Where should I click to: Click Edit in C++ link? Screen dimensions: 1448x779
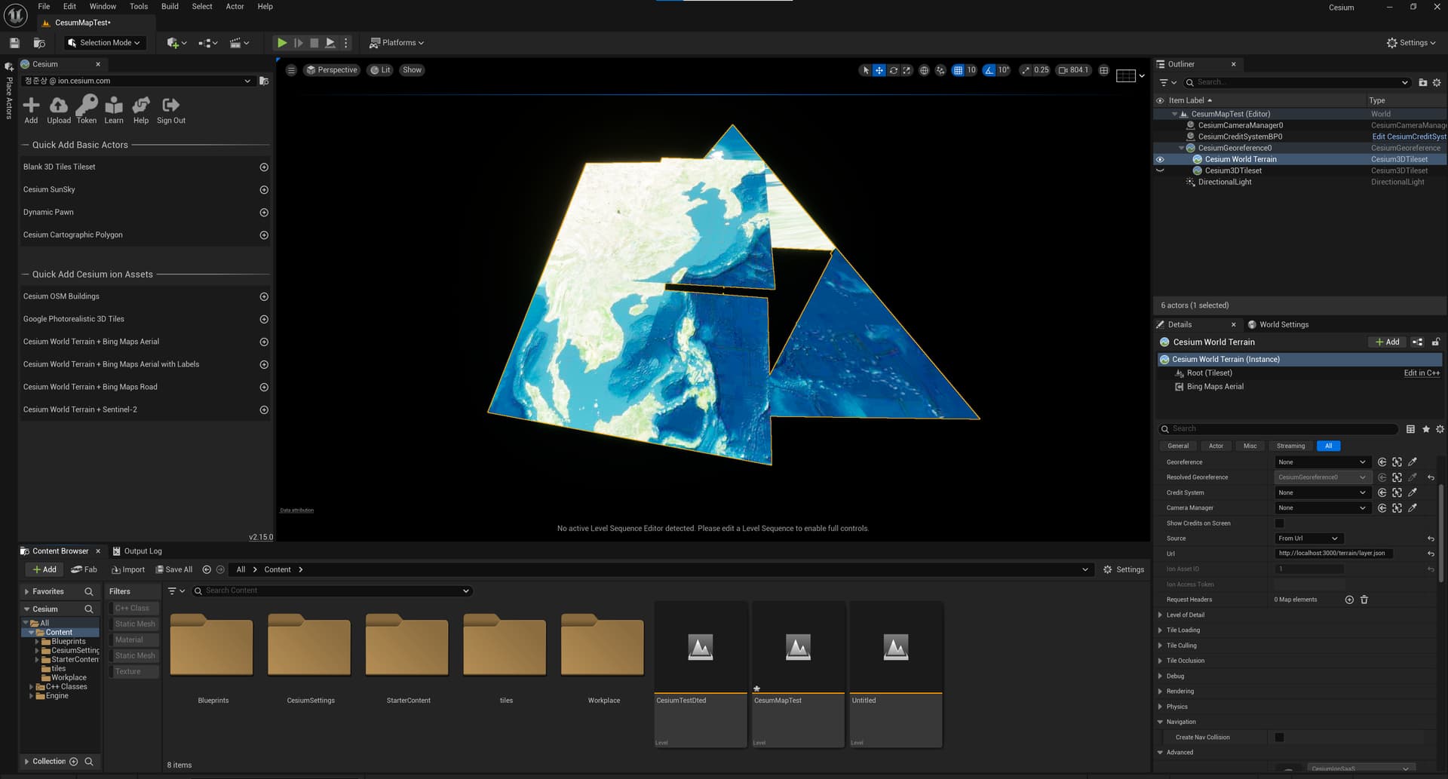point(1422,373)
